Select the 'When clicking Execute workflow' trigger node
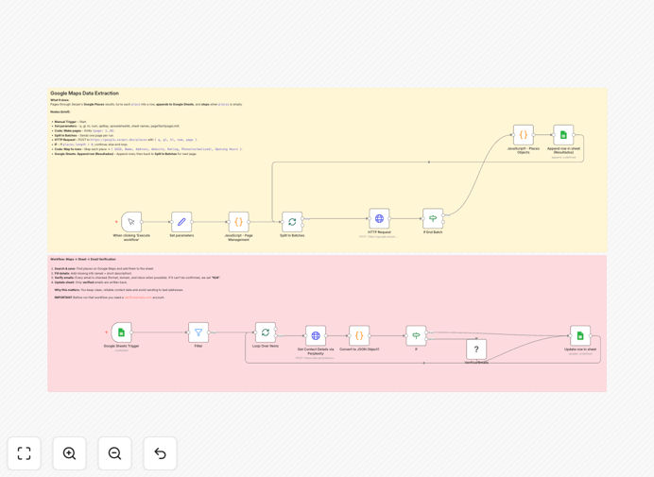Viewport: 654px width, 477px height. click(x=131, y=222)
